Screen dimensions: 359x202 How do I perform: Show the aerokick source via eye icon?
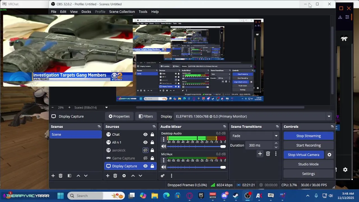pos(145,150)
